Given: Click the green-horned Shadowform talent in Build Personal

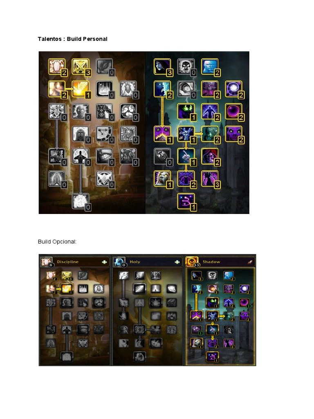Looking at the screenshot, I should (186, 111).
